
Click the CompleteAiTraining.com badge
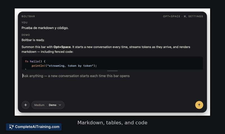(x=34, y=127)
